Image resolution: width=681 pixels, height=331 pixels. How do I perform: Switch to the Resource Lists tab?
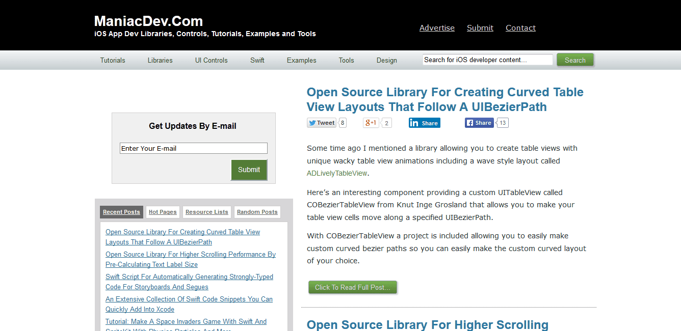207,212
